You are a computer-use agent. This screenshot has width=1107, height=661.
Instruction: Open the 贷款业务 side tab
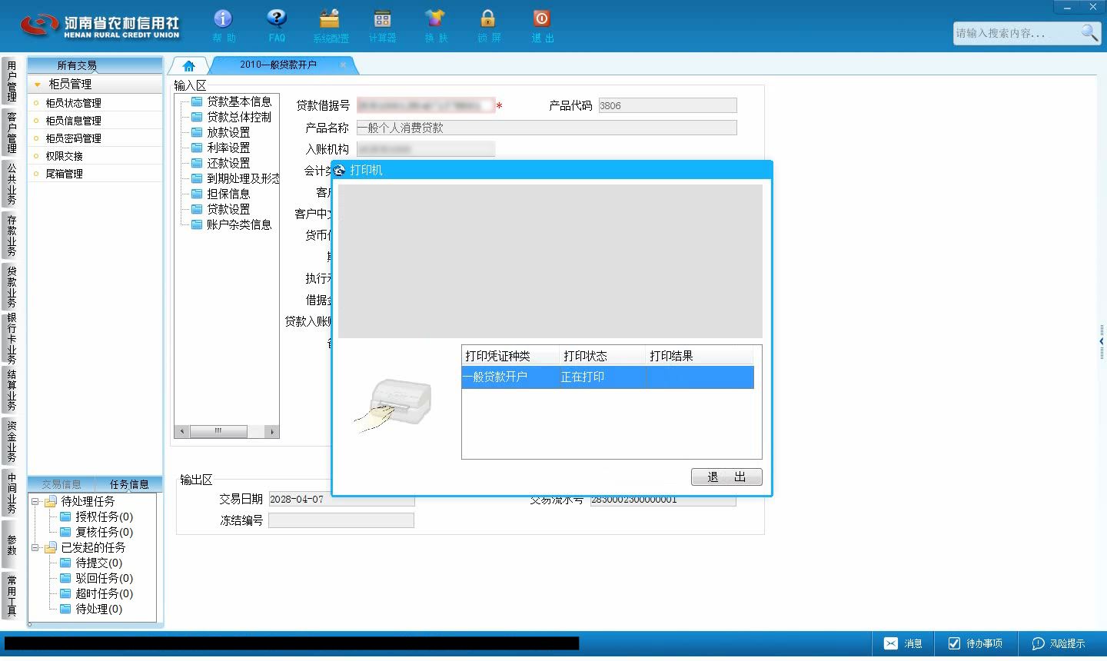pos(12,287)
